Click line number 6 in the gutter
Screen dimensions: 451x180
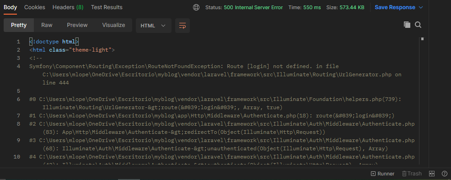(x=18, y=99)
